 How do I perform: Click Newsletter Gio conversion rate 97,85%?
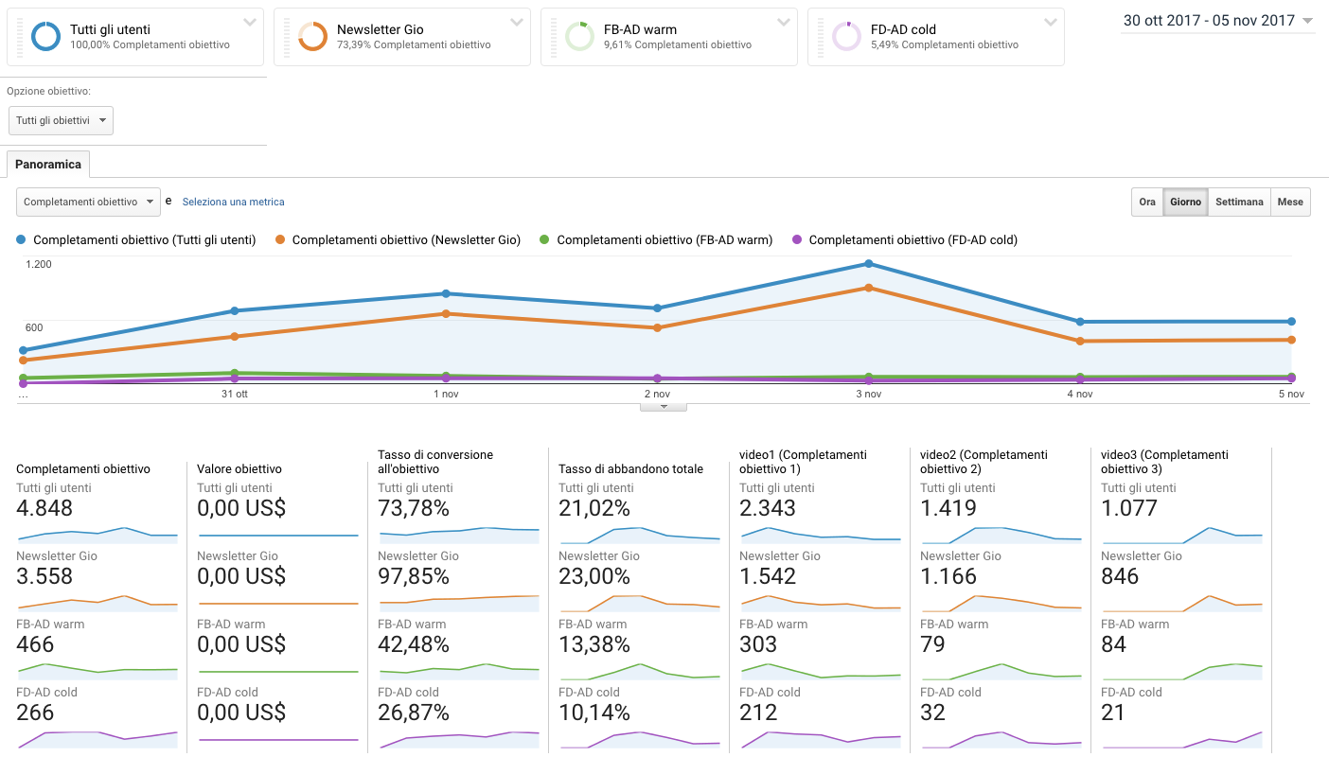414,576
